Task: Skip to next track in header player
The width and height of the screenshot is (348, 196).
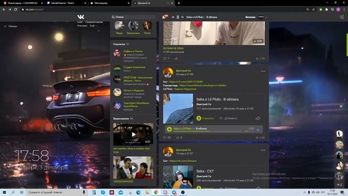Action: click(x=183, y=17)
